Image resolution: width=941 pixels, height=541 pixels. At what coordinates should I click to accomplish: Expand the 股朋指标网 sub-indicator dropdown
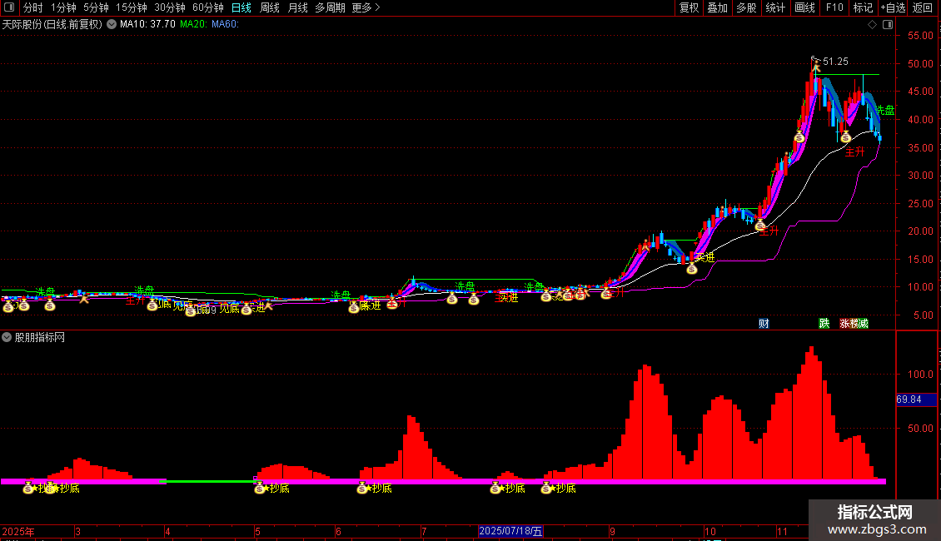coord(7,337)
